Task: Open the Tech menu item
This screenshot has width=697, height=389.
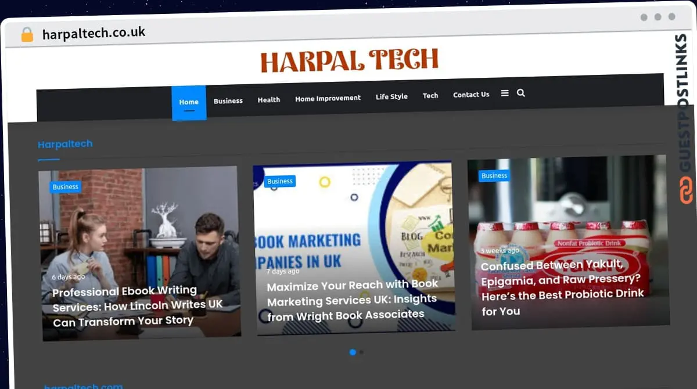Action: pos(430,95)
